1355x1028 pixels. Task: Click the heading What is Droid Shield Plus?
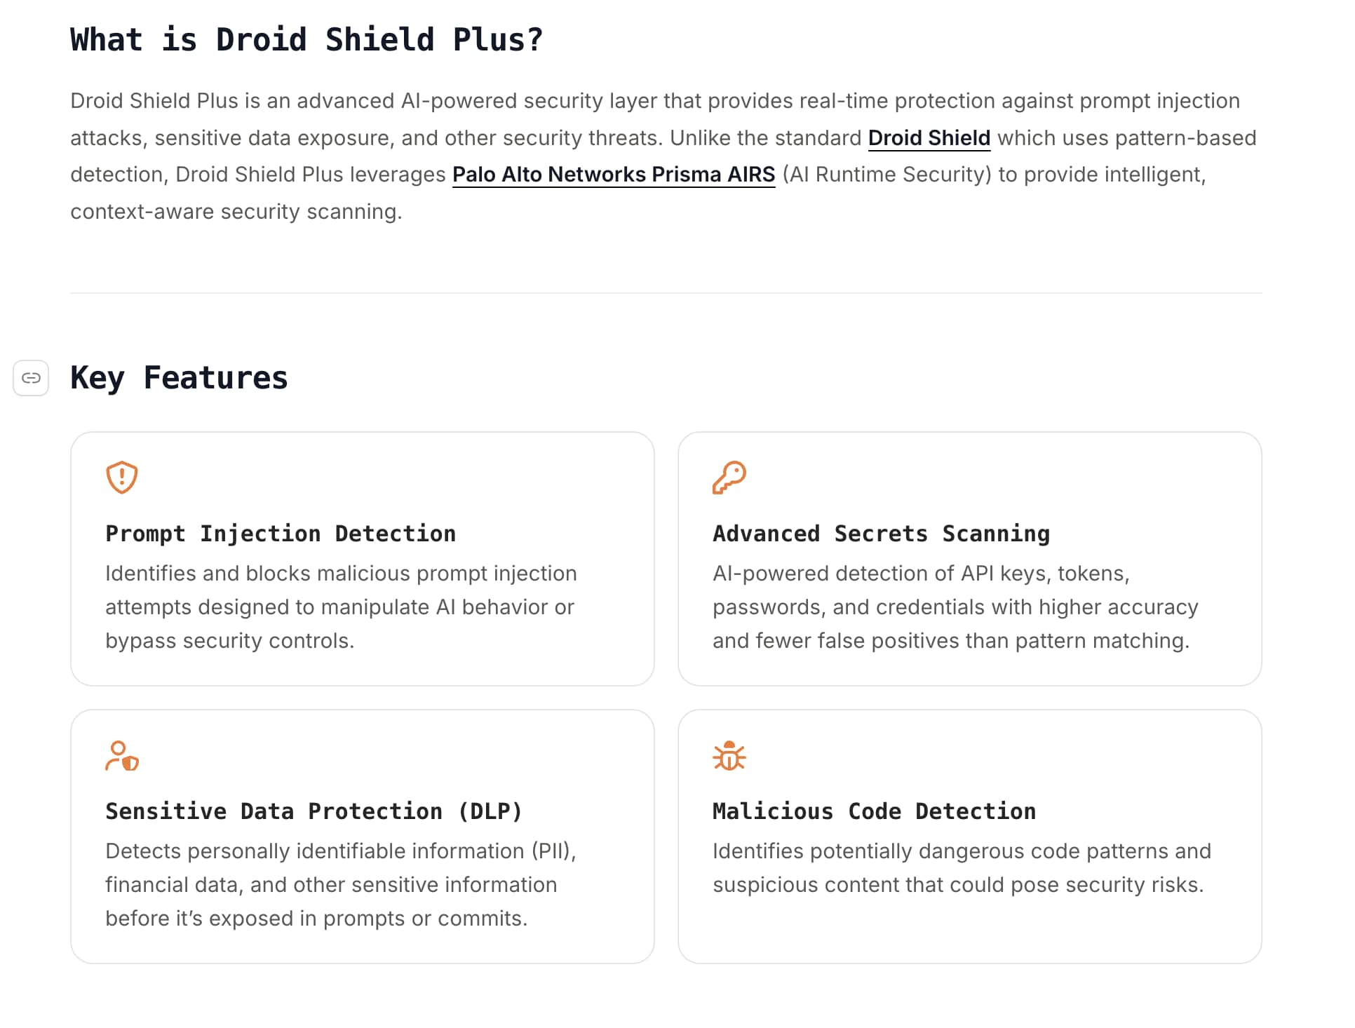coord(306,40)
